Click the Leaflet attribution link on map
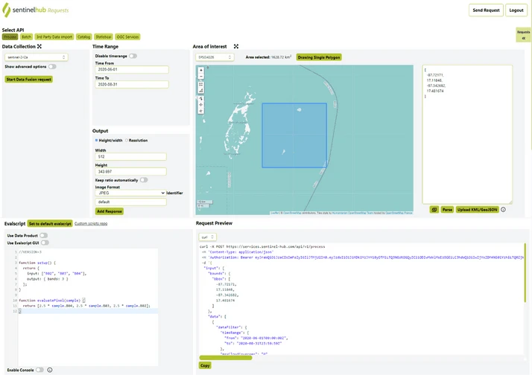Screen dimensions: 532x375 [x=274, y=213]
